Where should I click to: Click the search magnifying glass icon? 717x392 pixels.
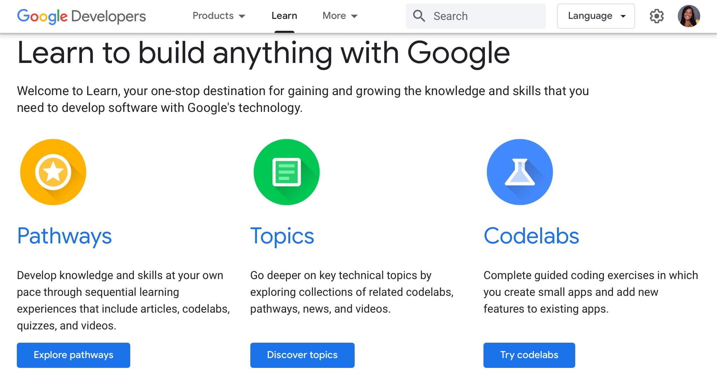(419, 16)
